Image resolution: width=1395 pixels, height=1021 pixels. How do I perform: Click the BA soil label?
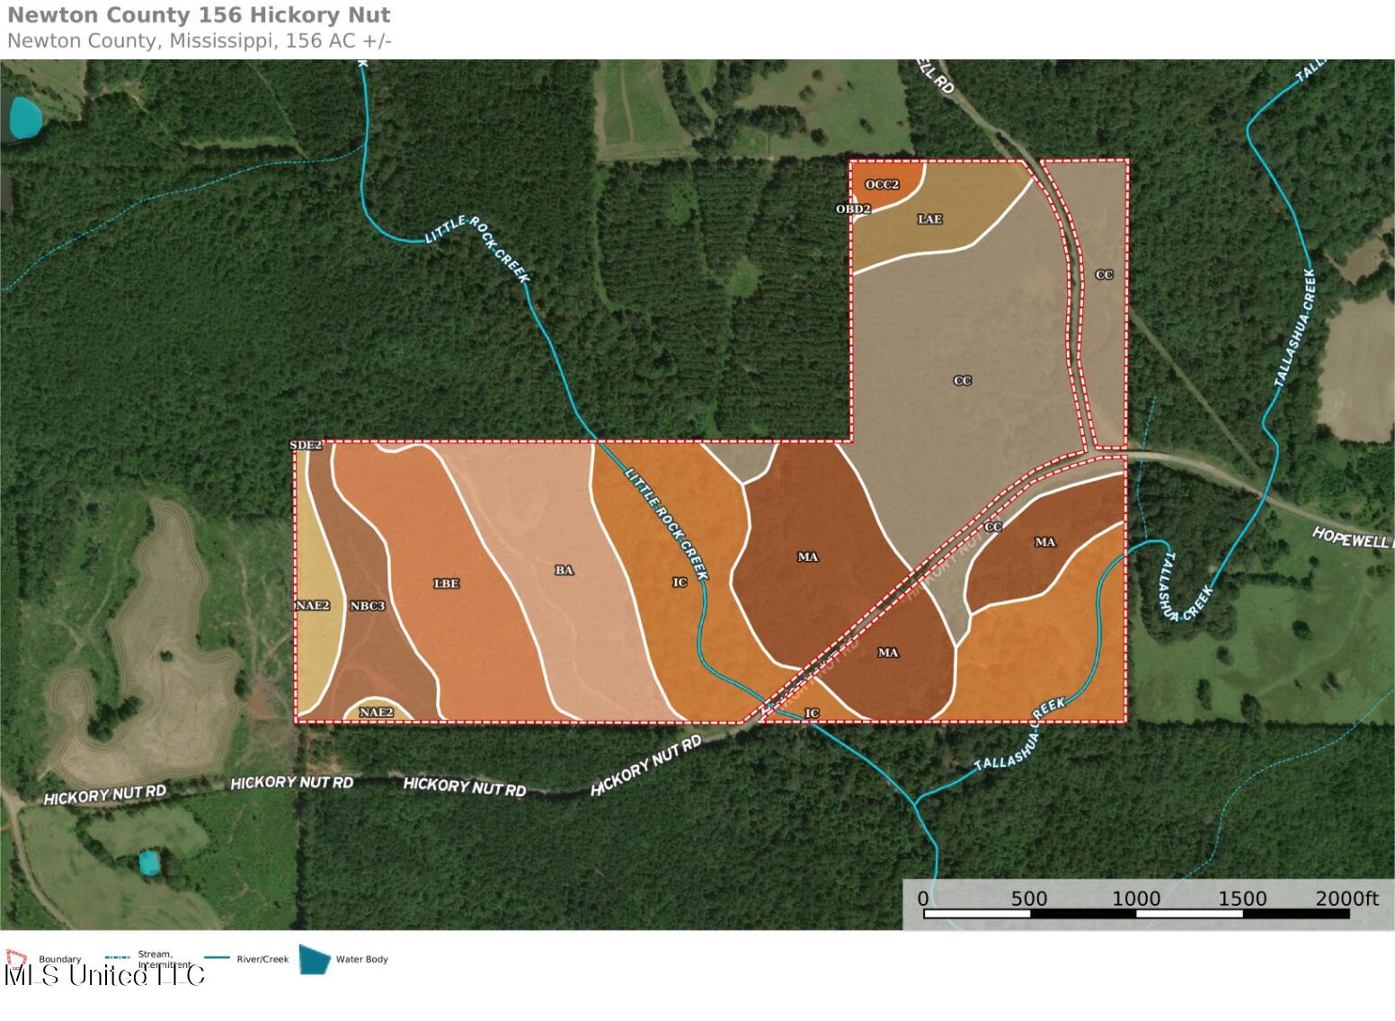click(x=564, y=570)
